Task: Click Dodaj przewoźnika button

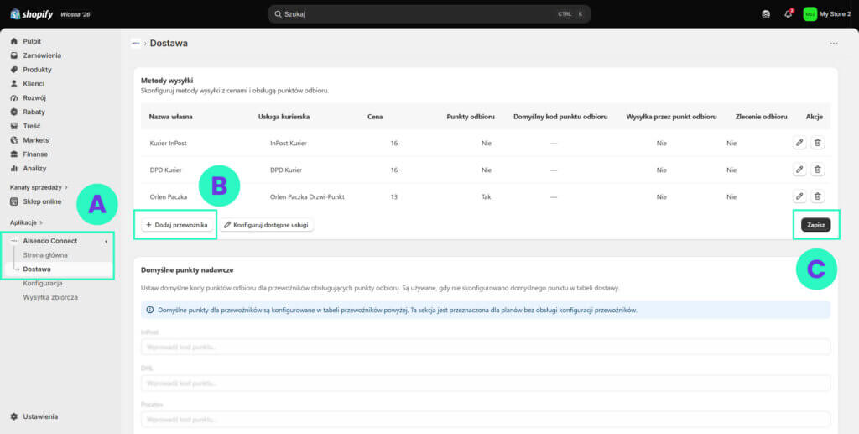Action: tap(177, 225)
